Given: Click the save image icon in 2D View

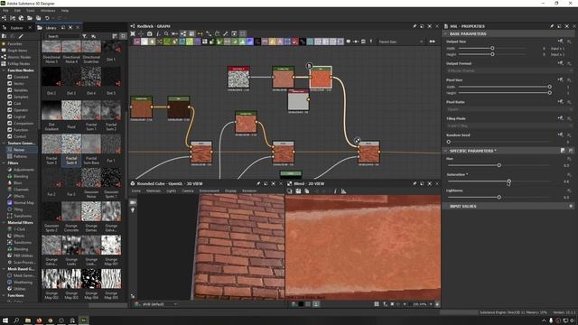Looking at the screenshot, I should (x=298, y=190).
